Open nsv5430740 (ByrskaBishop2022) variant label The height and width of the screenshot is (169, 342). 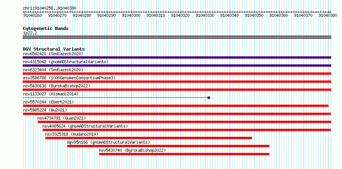point(132,150)
